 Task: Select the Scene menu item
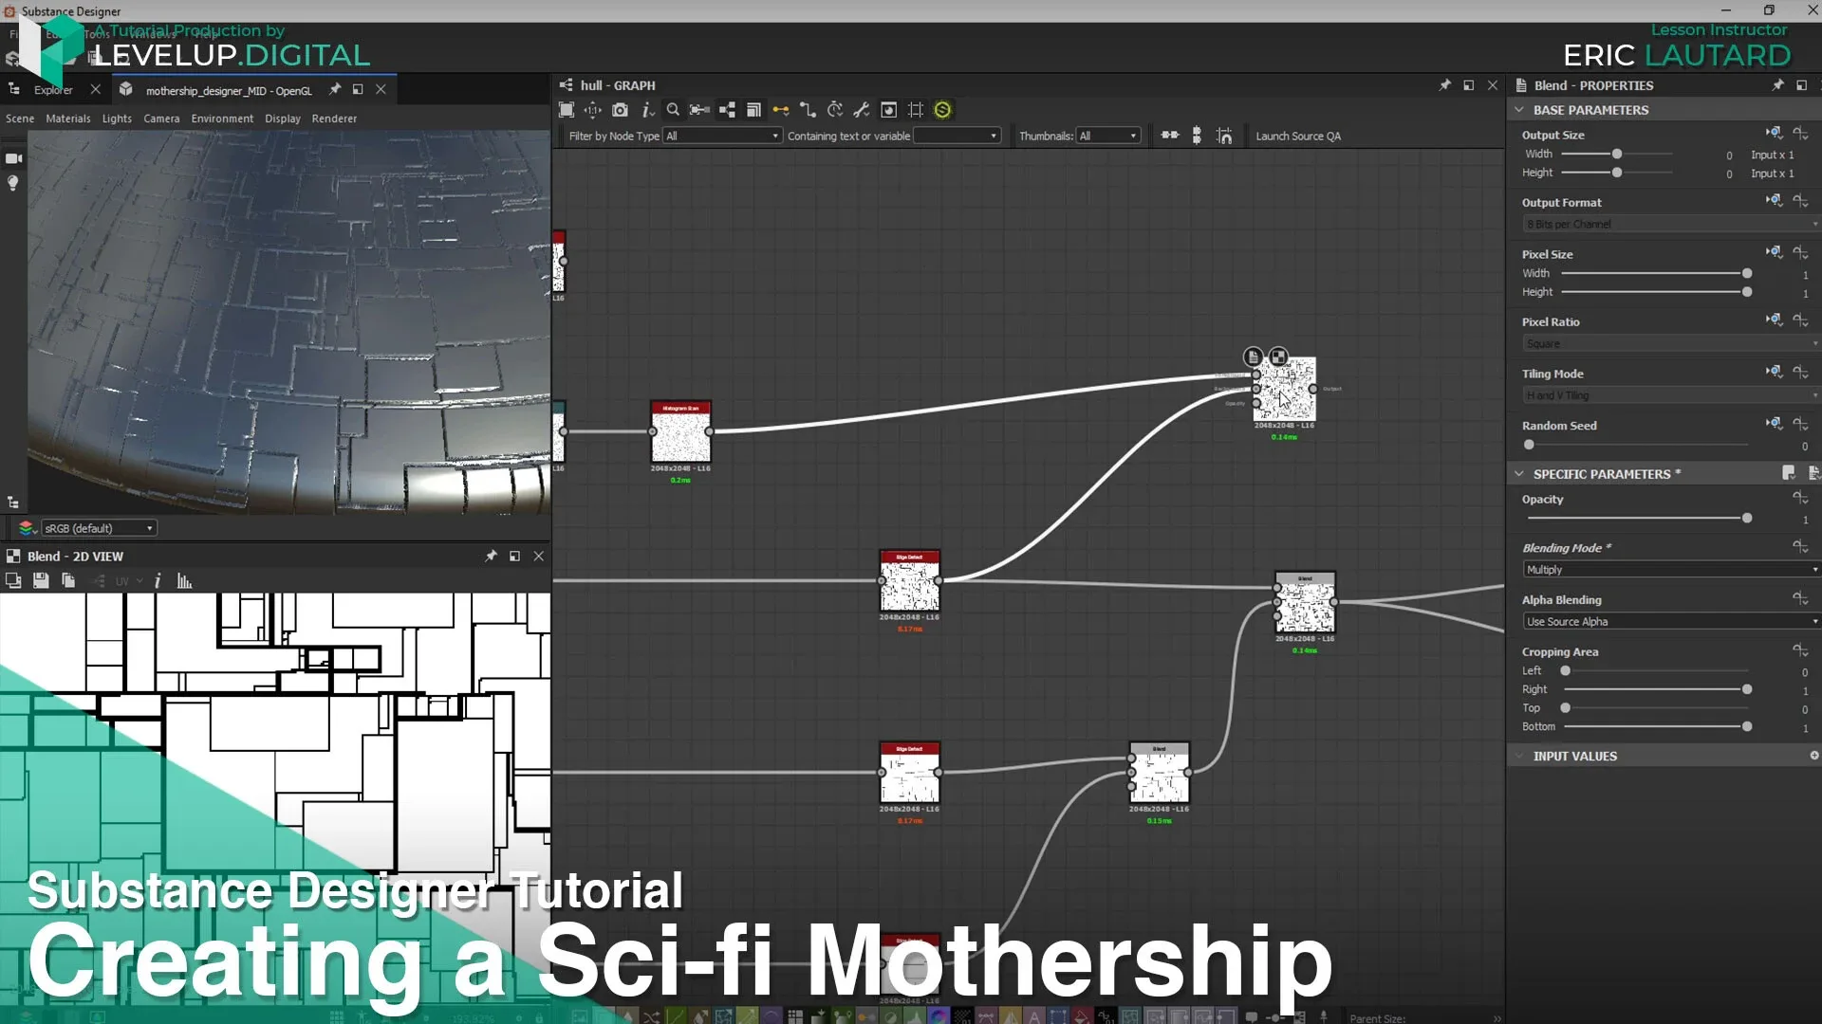click(x=19, y=118)
